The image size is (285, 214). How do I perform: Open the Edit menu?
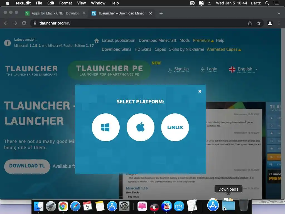pos(51,3)
